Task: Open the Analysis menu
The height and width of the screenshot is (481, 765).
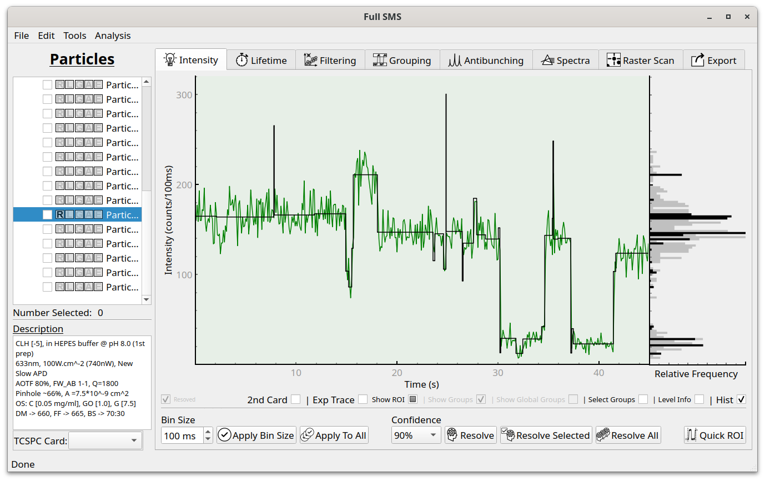Action: pos(113,36)
